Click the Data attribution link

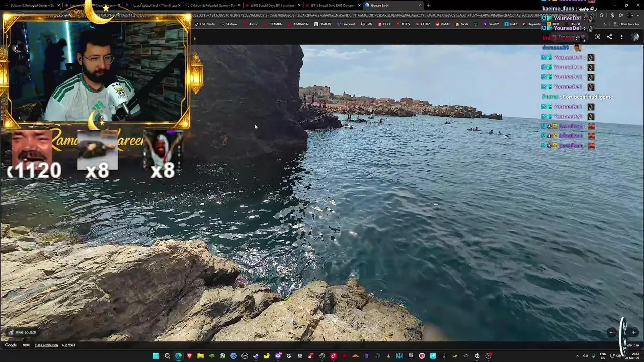tap(46, 345)
